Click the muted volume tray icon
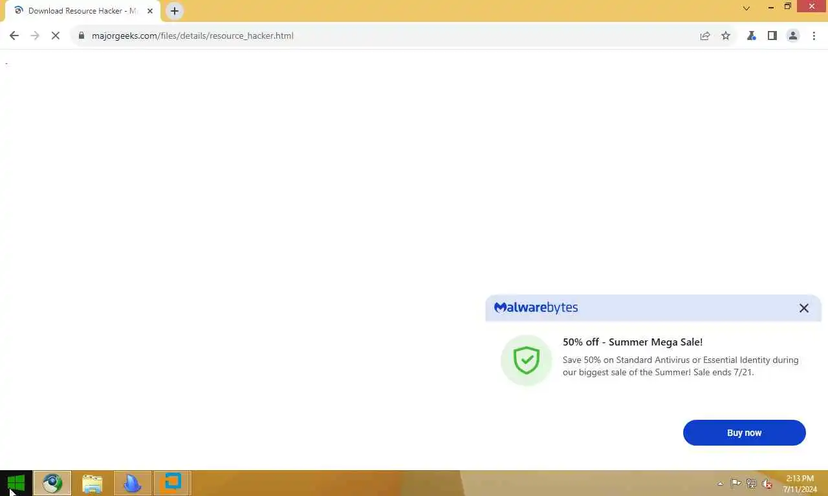Image resolution: width=828 pixels, height=496 pixels. (767, 484)
